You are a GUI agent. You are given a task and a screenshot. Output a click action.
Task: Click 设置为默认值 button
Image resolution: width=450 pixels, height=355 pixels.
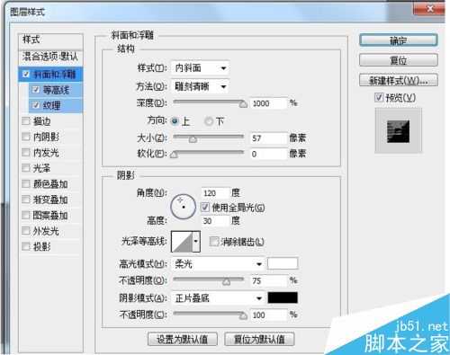pos(183,339)
